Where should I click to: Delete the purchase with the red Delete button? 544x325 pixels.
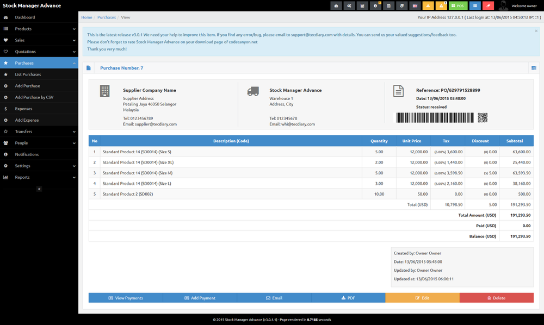pos(497,297)
